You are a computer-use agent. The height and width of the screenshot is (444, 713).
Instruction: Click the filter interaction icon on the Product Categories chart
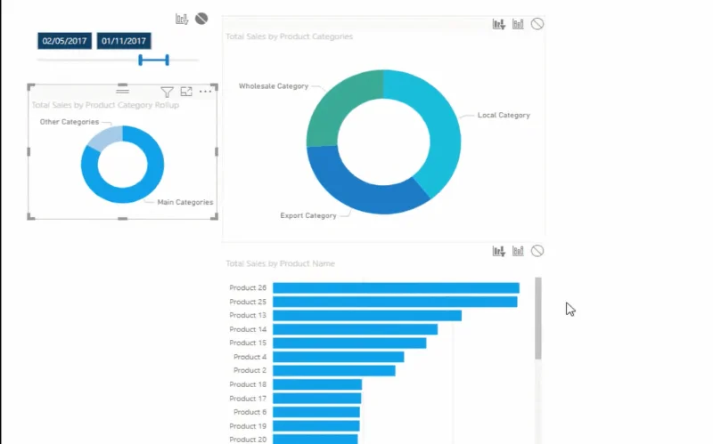(499, 24)
